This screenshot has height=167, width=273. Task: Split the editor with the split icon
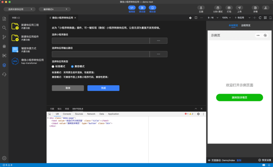click(196, 18)
